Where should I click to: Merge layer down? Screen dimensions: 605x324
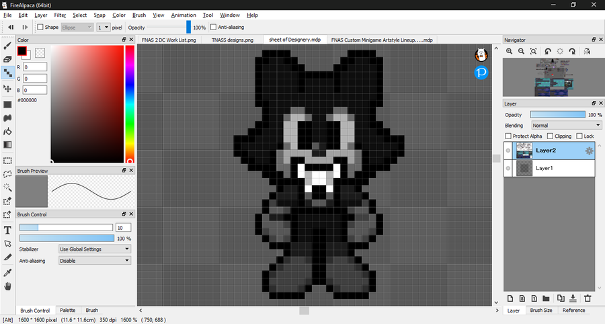pos(573,298)
